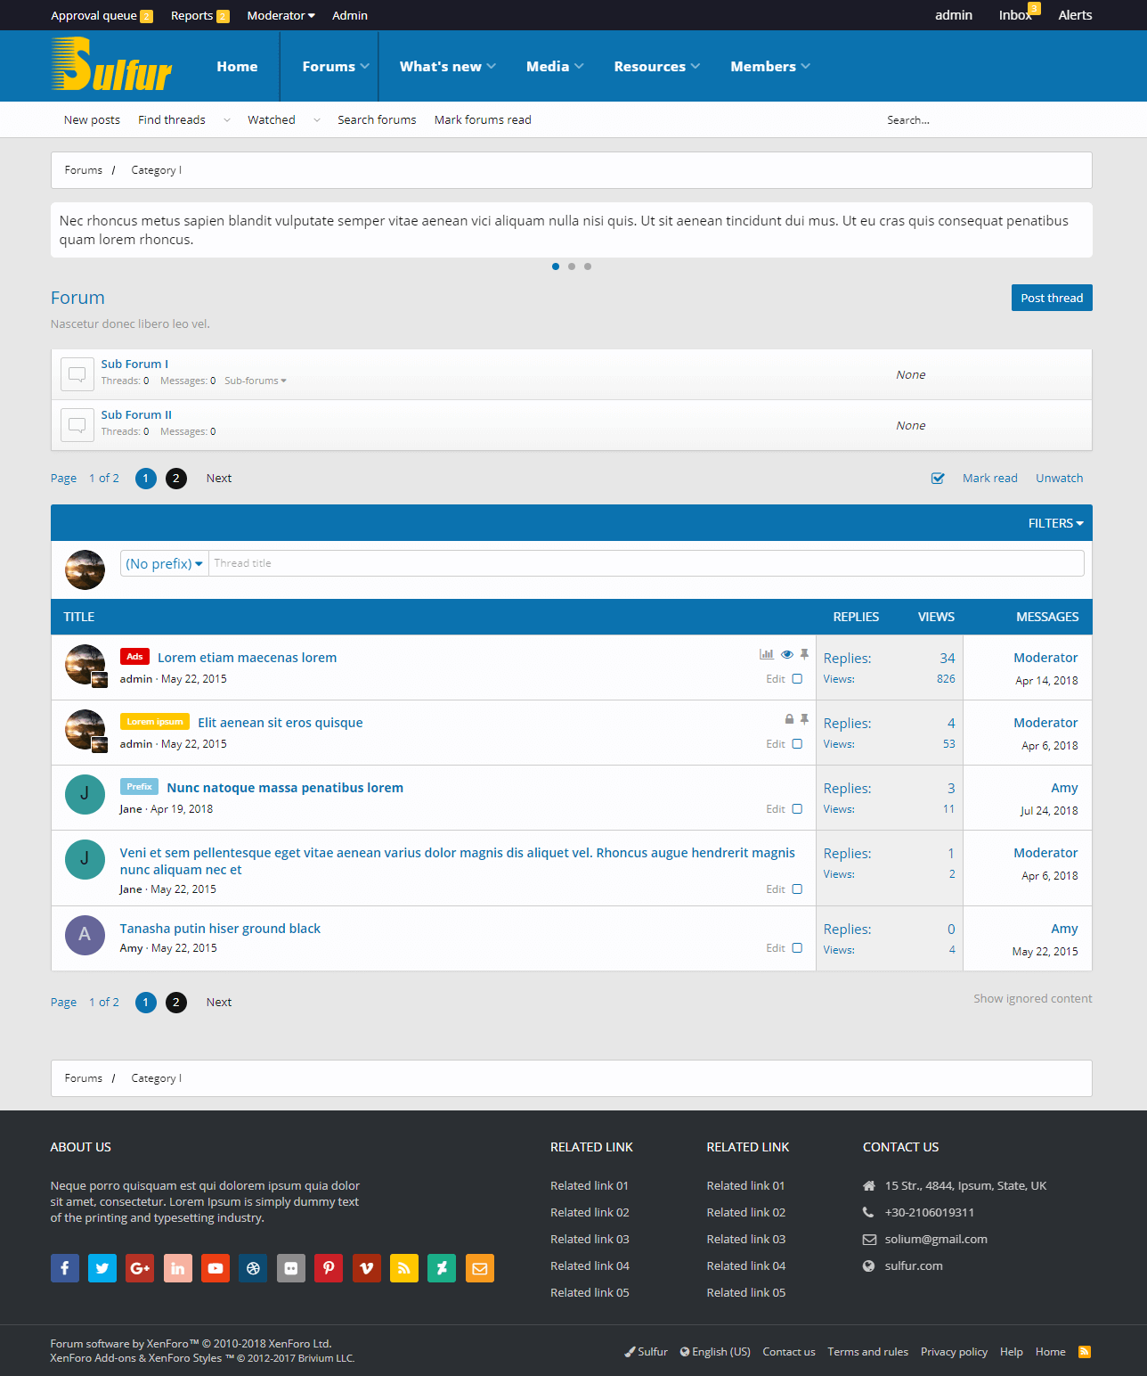Select Mark forums read
This screenshot has height=1376, width=1147.
click(483, 119)
